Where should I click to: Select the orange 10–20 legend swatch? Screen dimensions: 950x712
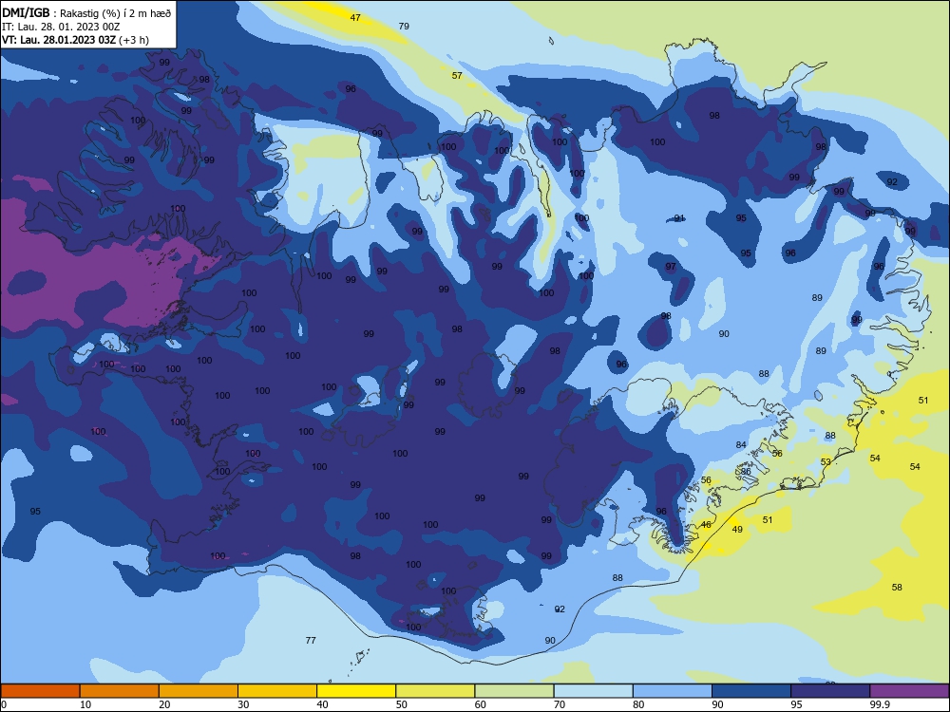tap(120, 691)
